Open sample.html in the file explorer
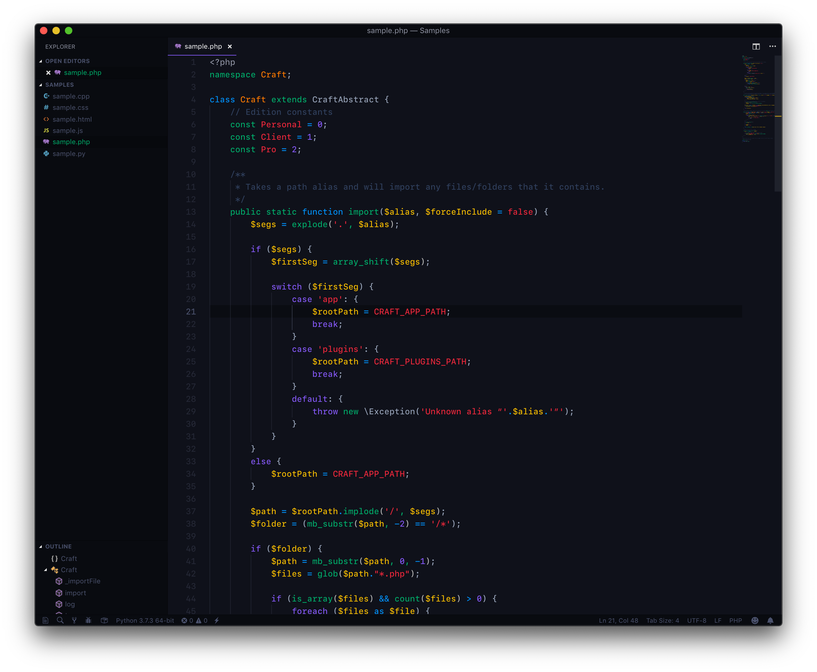Screen dimensions: 817x672 pyautogui.click(x=72, y=119)
